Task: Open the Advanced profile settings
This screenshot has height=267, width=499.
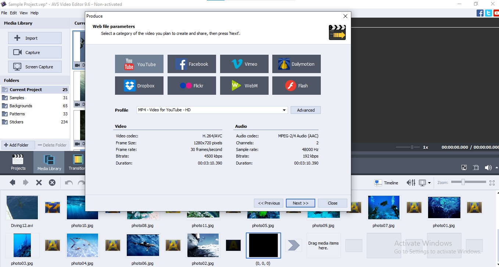Action: (x=306, y=110)
